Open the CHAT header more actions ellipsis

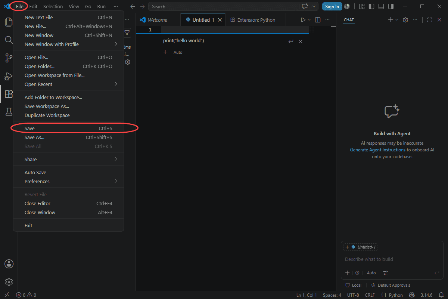point(415,20)
